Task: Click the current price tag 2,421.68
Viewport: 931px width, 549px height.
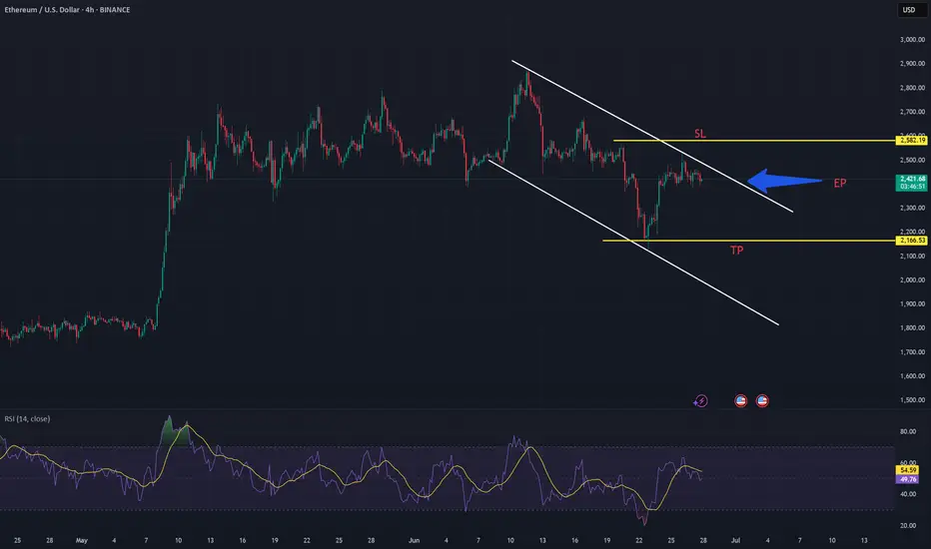Action: coord(911,179)
